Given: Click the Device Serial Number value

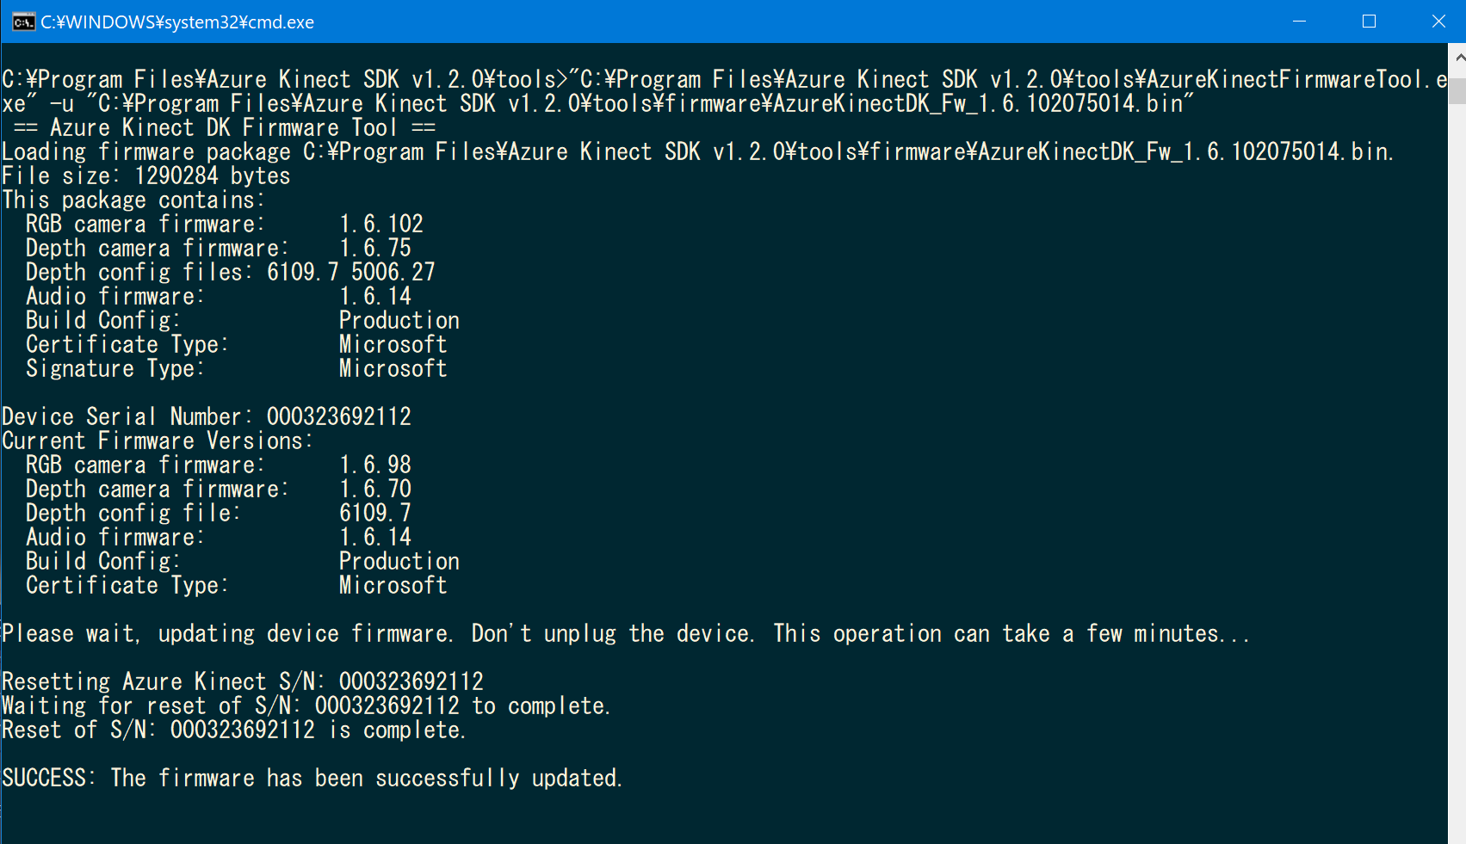Looking at the screenshot, I should [x=339, y=417].
